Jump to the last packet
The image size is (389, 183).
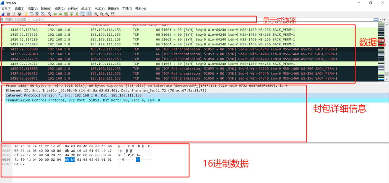pos(77,14)
